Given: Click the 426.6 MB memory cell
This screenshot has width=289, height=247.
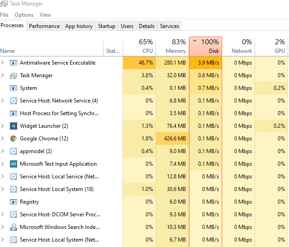Looking at the screenshot, I should coord(172,139).
